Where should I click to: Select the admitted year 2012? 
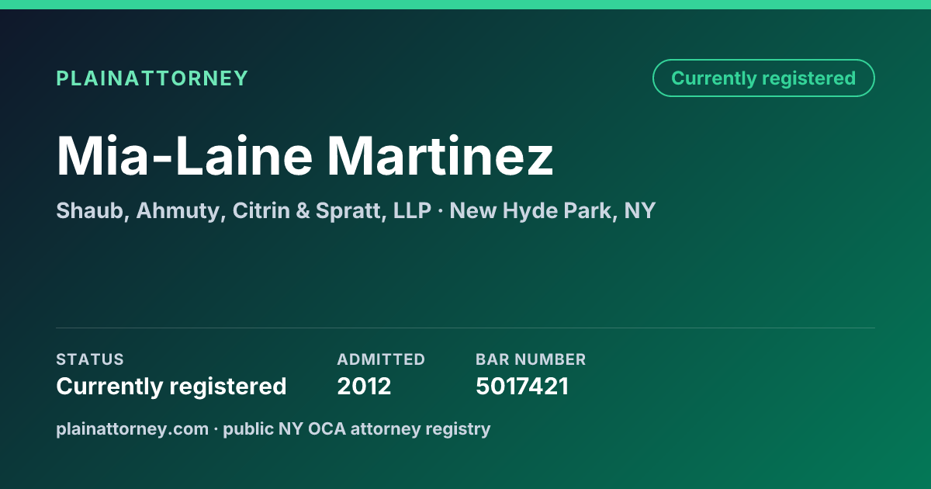pyautogui.click(x=364, y=387)
